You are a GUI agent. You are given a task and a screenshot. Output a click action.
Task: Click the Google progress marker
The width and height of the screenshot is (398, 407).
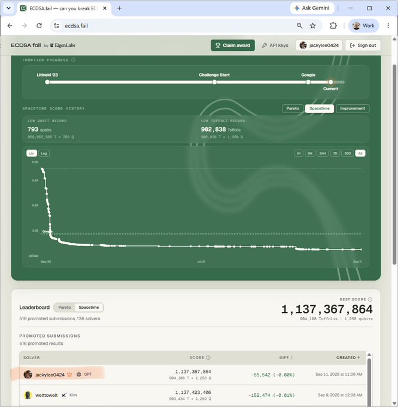point(308,82)
